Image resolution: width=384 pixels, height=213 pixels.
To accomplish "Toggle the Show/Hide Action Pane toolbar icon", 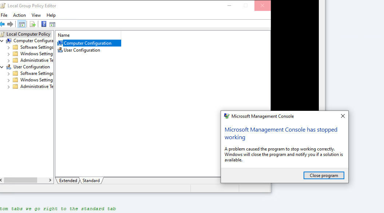I will 52,24.
